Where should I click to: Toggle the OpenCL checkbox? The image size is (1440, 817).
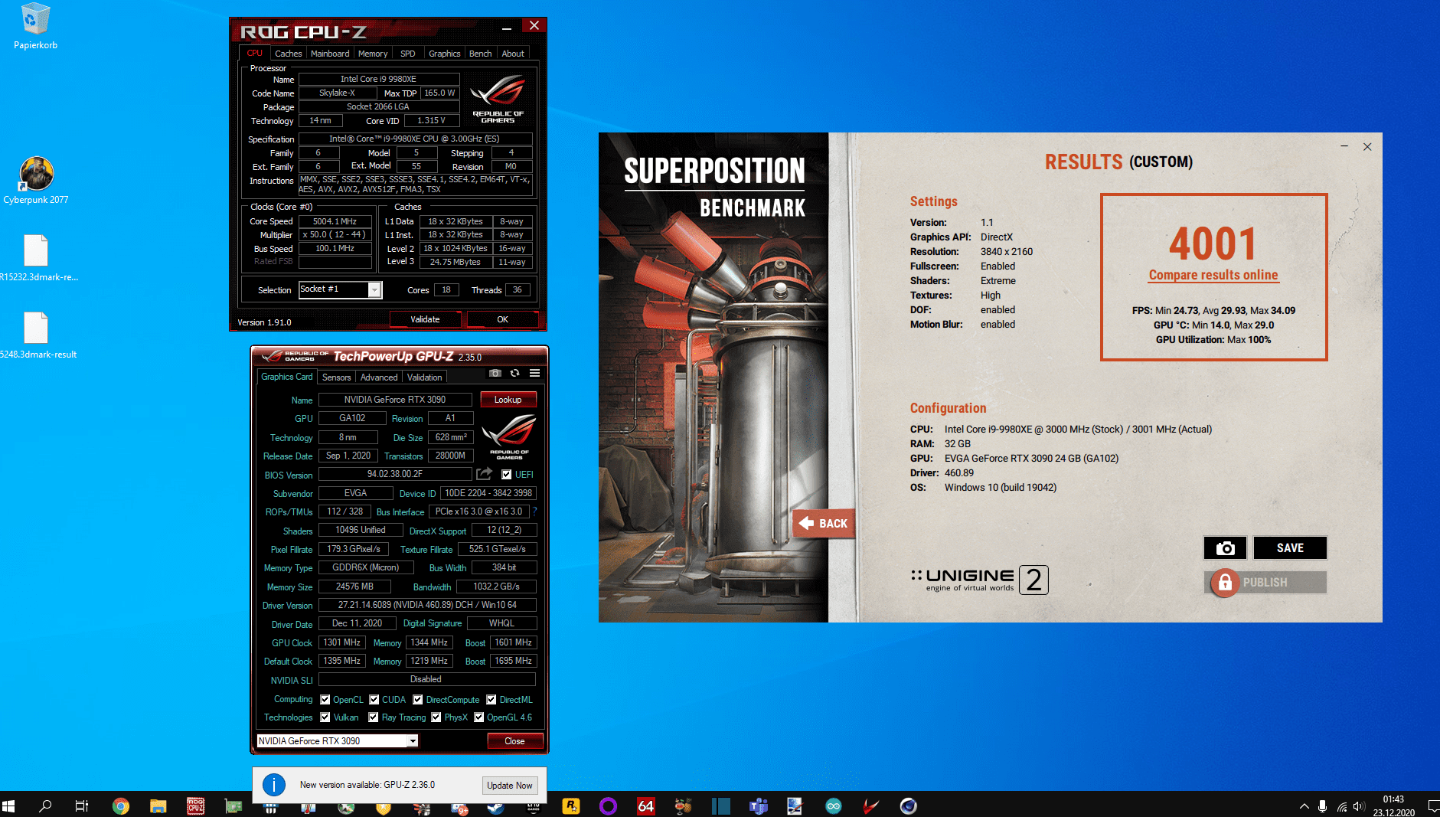[325, 700]
